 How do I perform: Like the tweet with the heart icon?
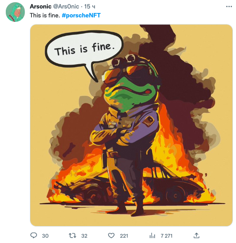pyautogui.click(x=111, y=235)
